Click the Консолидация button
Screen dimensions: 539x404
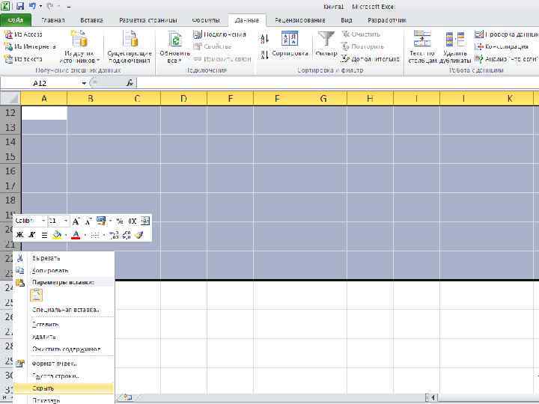point(502,46)
